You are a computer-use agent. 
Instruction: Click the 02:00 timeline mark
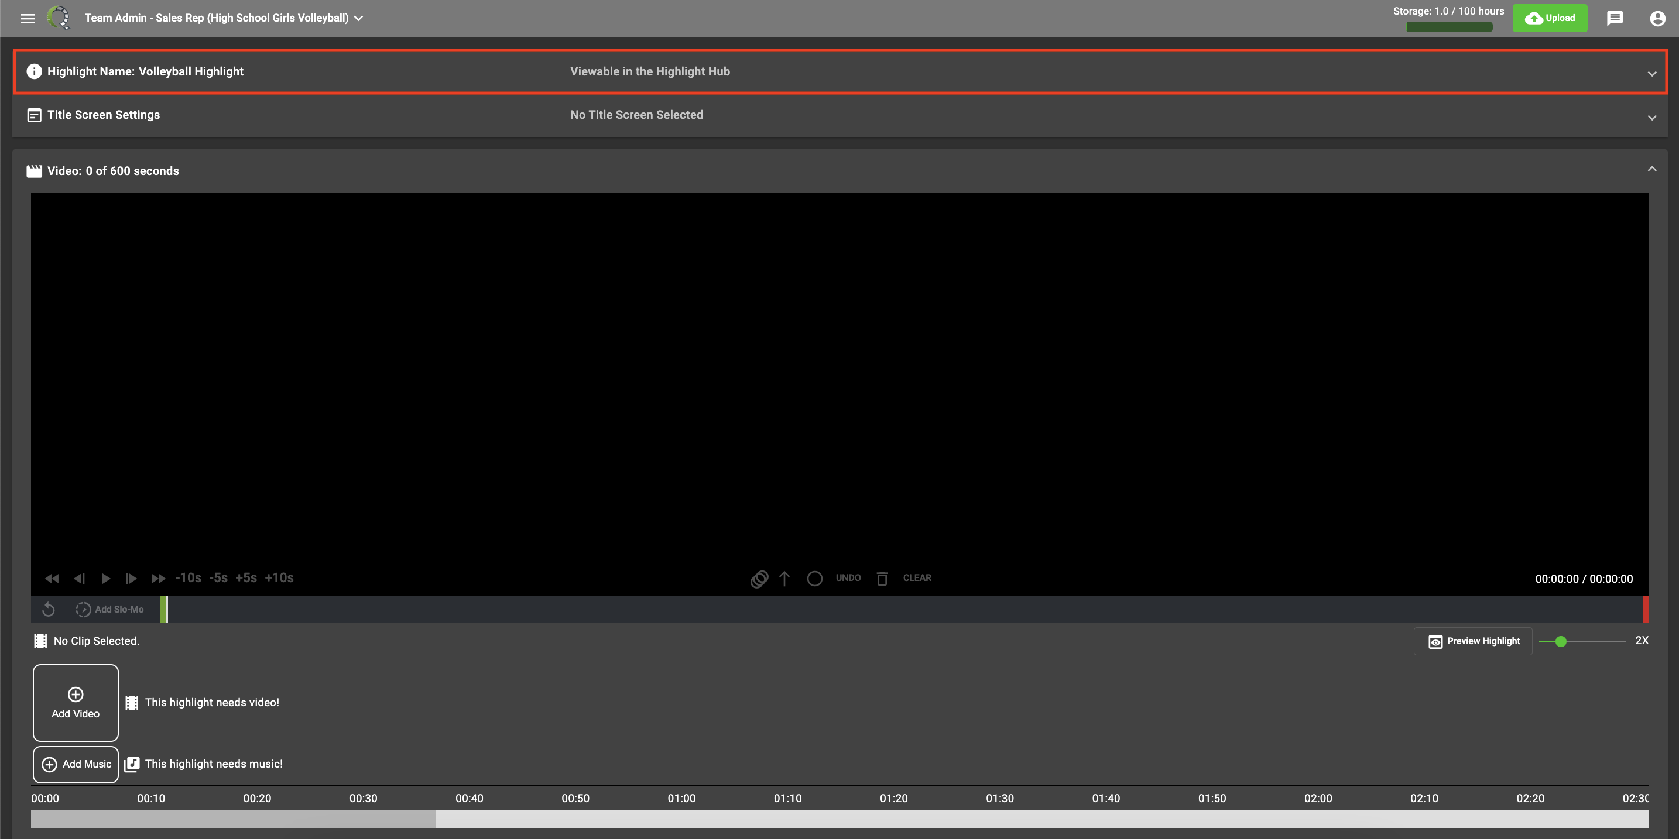[1318, 798]
